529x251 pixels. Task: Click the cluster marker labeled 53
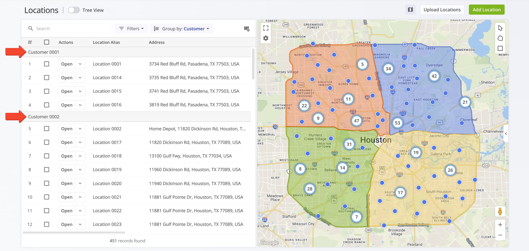[x=397, y=123]
